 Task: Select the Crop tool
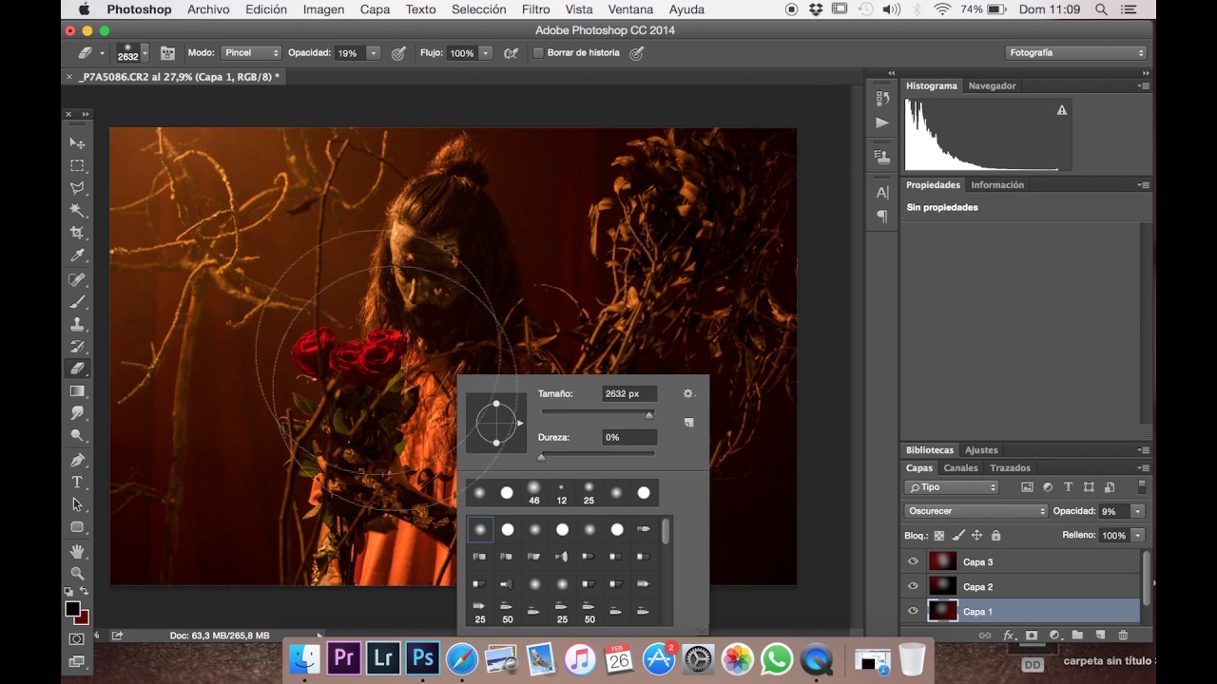78,233
